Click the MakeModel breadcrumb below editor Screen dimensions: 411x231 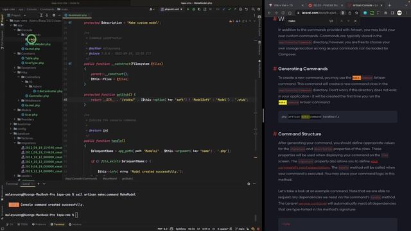click(110, 178)
